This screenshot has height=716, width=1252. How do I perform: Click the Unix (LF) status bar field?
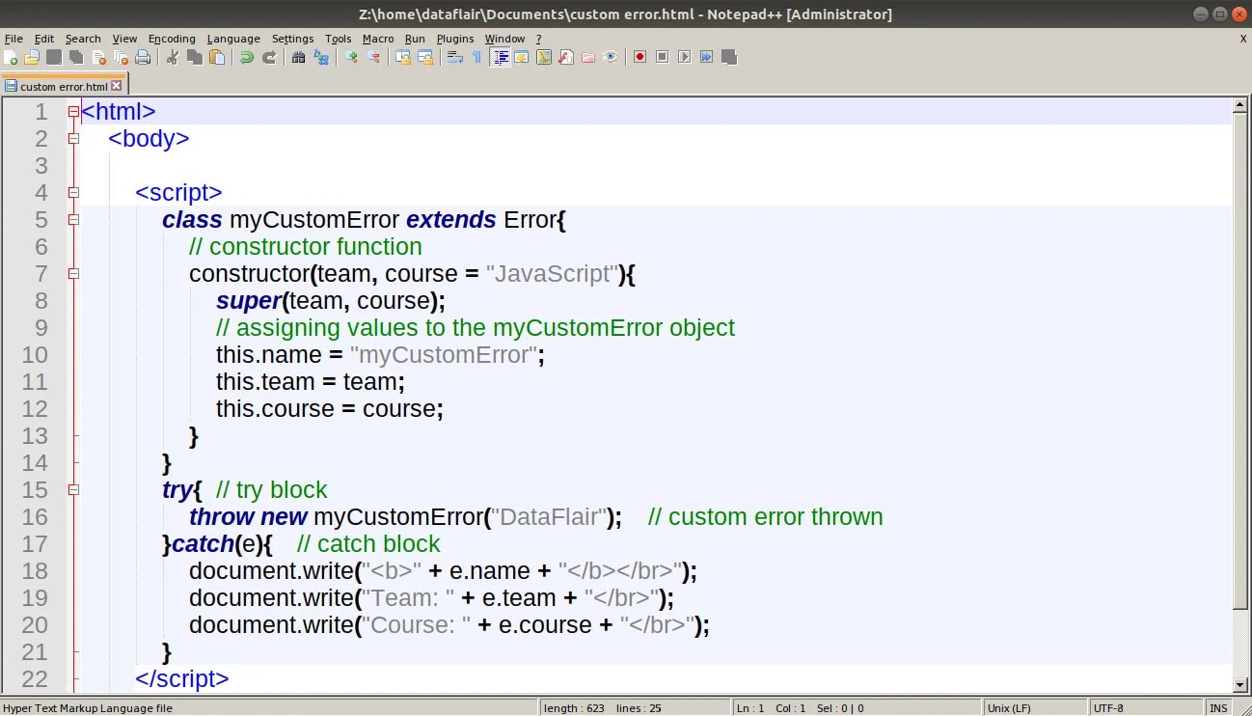click(1035, 708)
